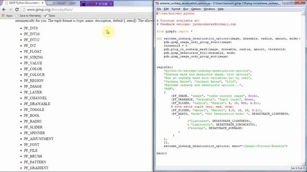307x172 pixels.
Task: Open the Edit menu in IDLE
Action: (x=166, y=9)
